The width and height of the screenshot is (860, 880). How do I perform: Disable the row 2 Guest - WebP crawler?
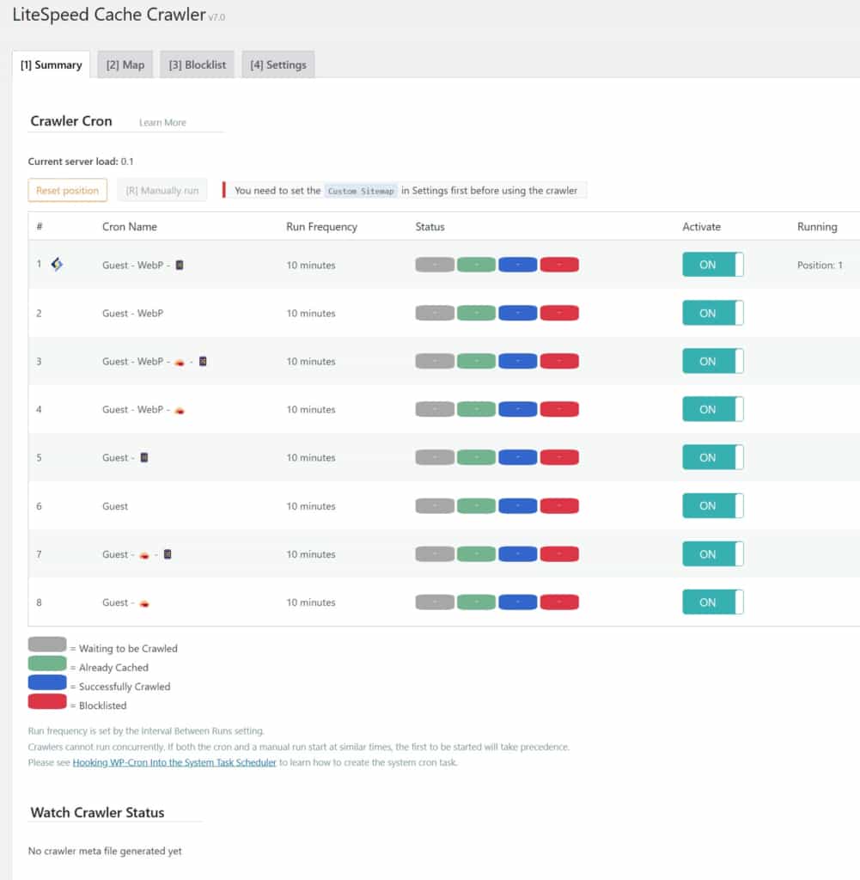tap(712, 313)
